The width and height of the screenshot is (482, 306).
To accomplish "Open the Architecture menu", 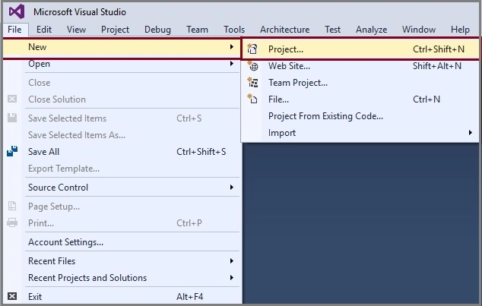I will point(284,30).
